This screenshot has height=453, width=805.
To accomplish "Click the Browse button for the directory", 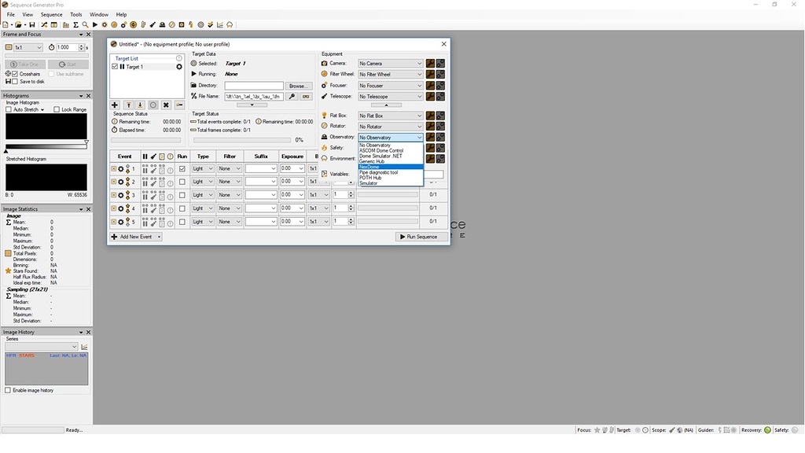I will coord(298,86).
